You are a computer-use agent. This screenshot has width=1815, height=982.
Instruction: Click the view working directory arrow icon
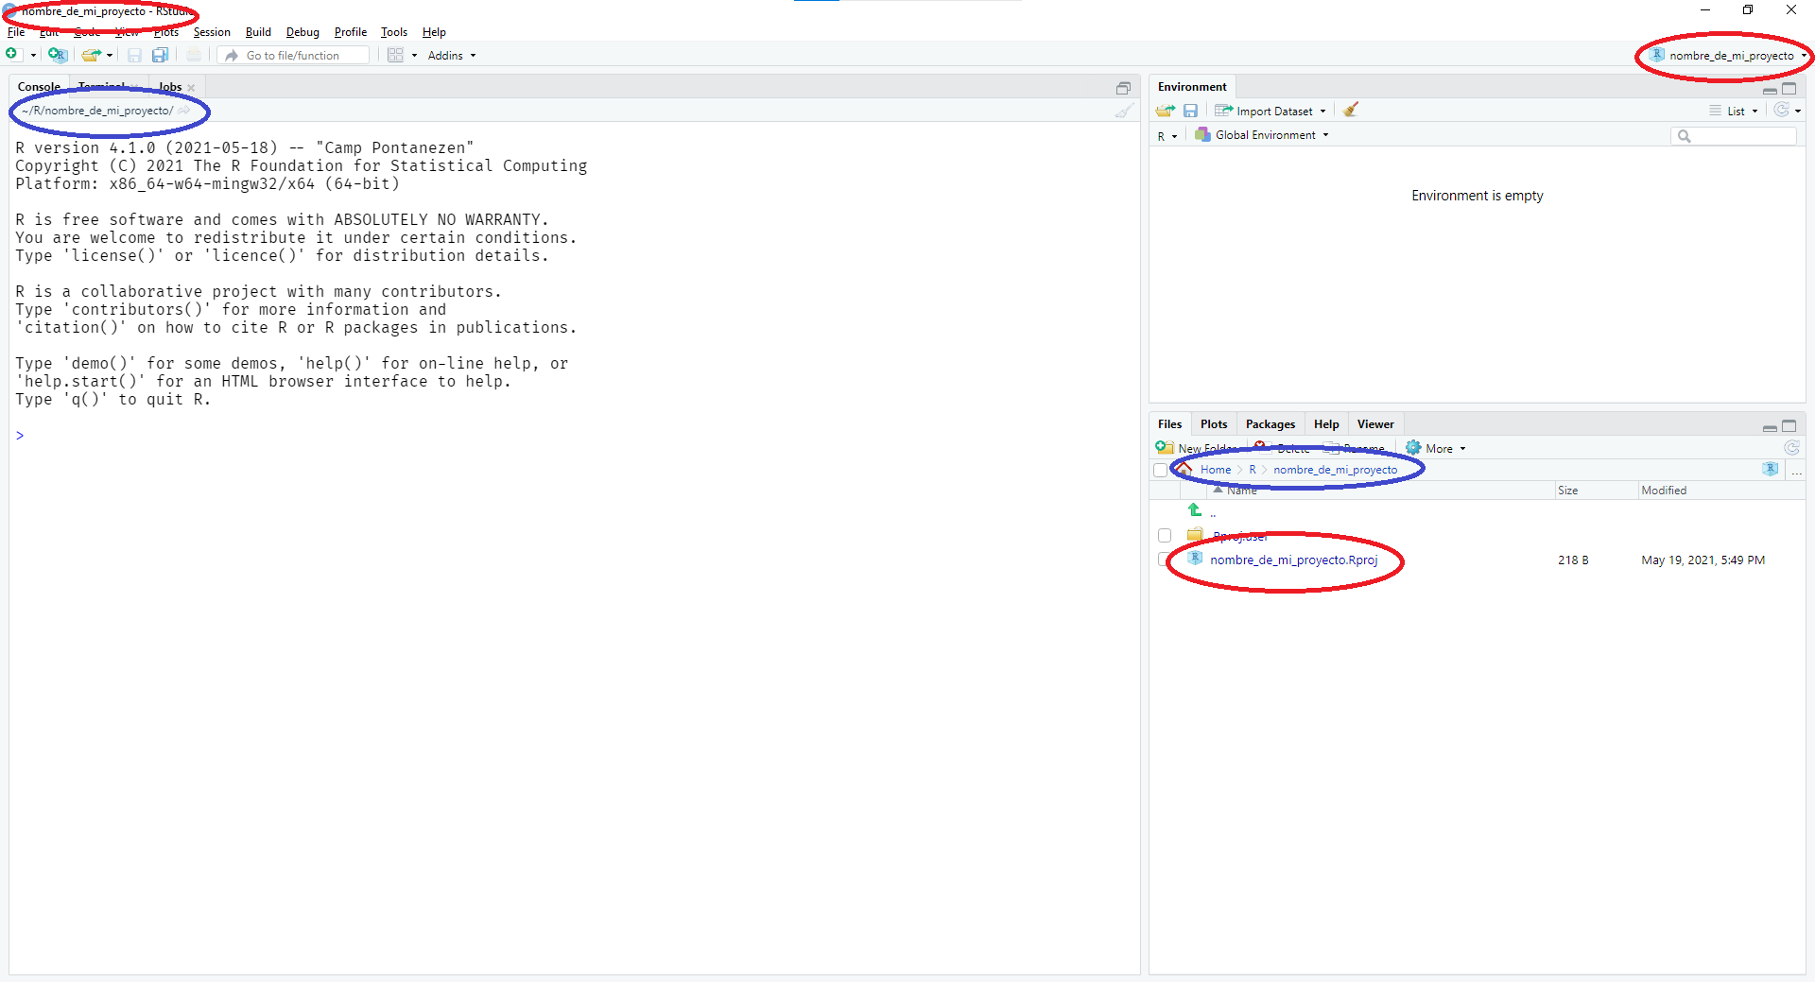point(183,111)
